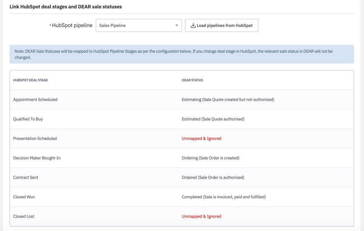The height and width of the screenshot is (231, 364).
Task: Select the Closed Lost stage cell
Action: [x=24, y=216]
